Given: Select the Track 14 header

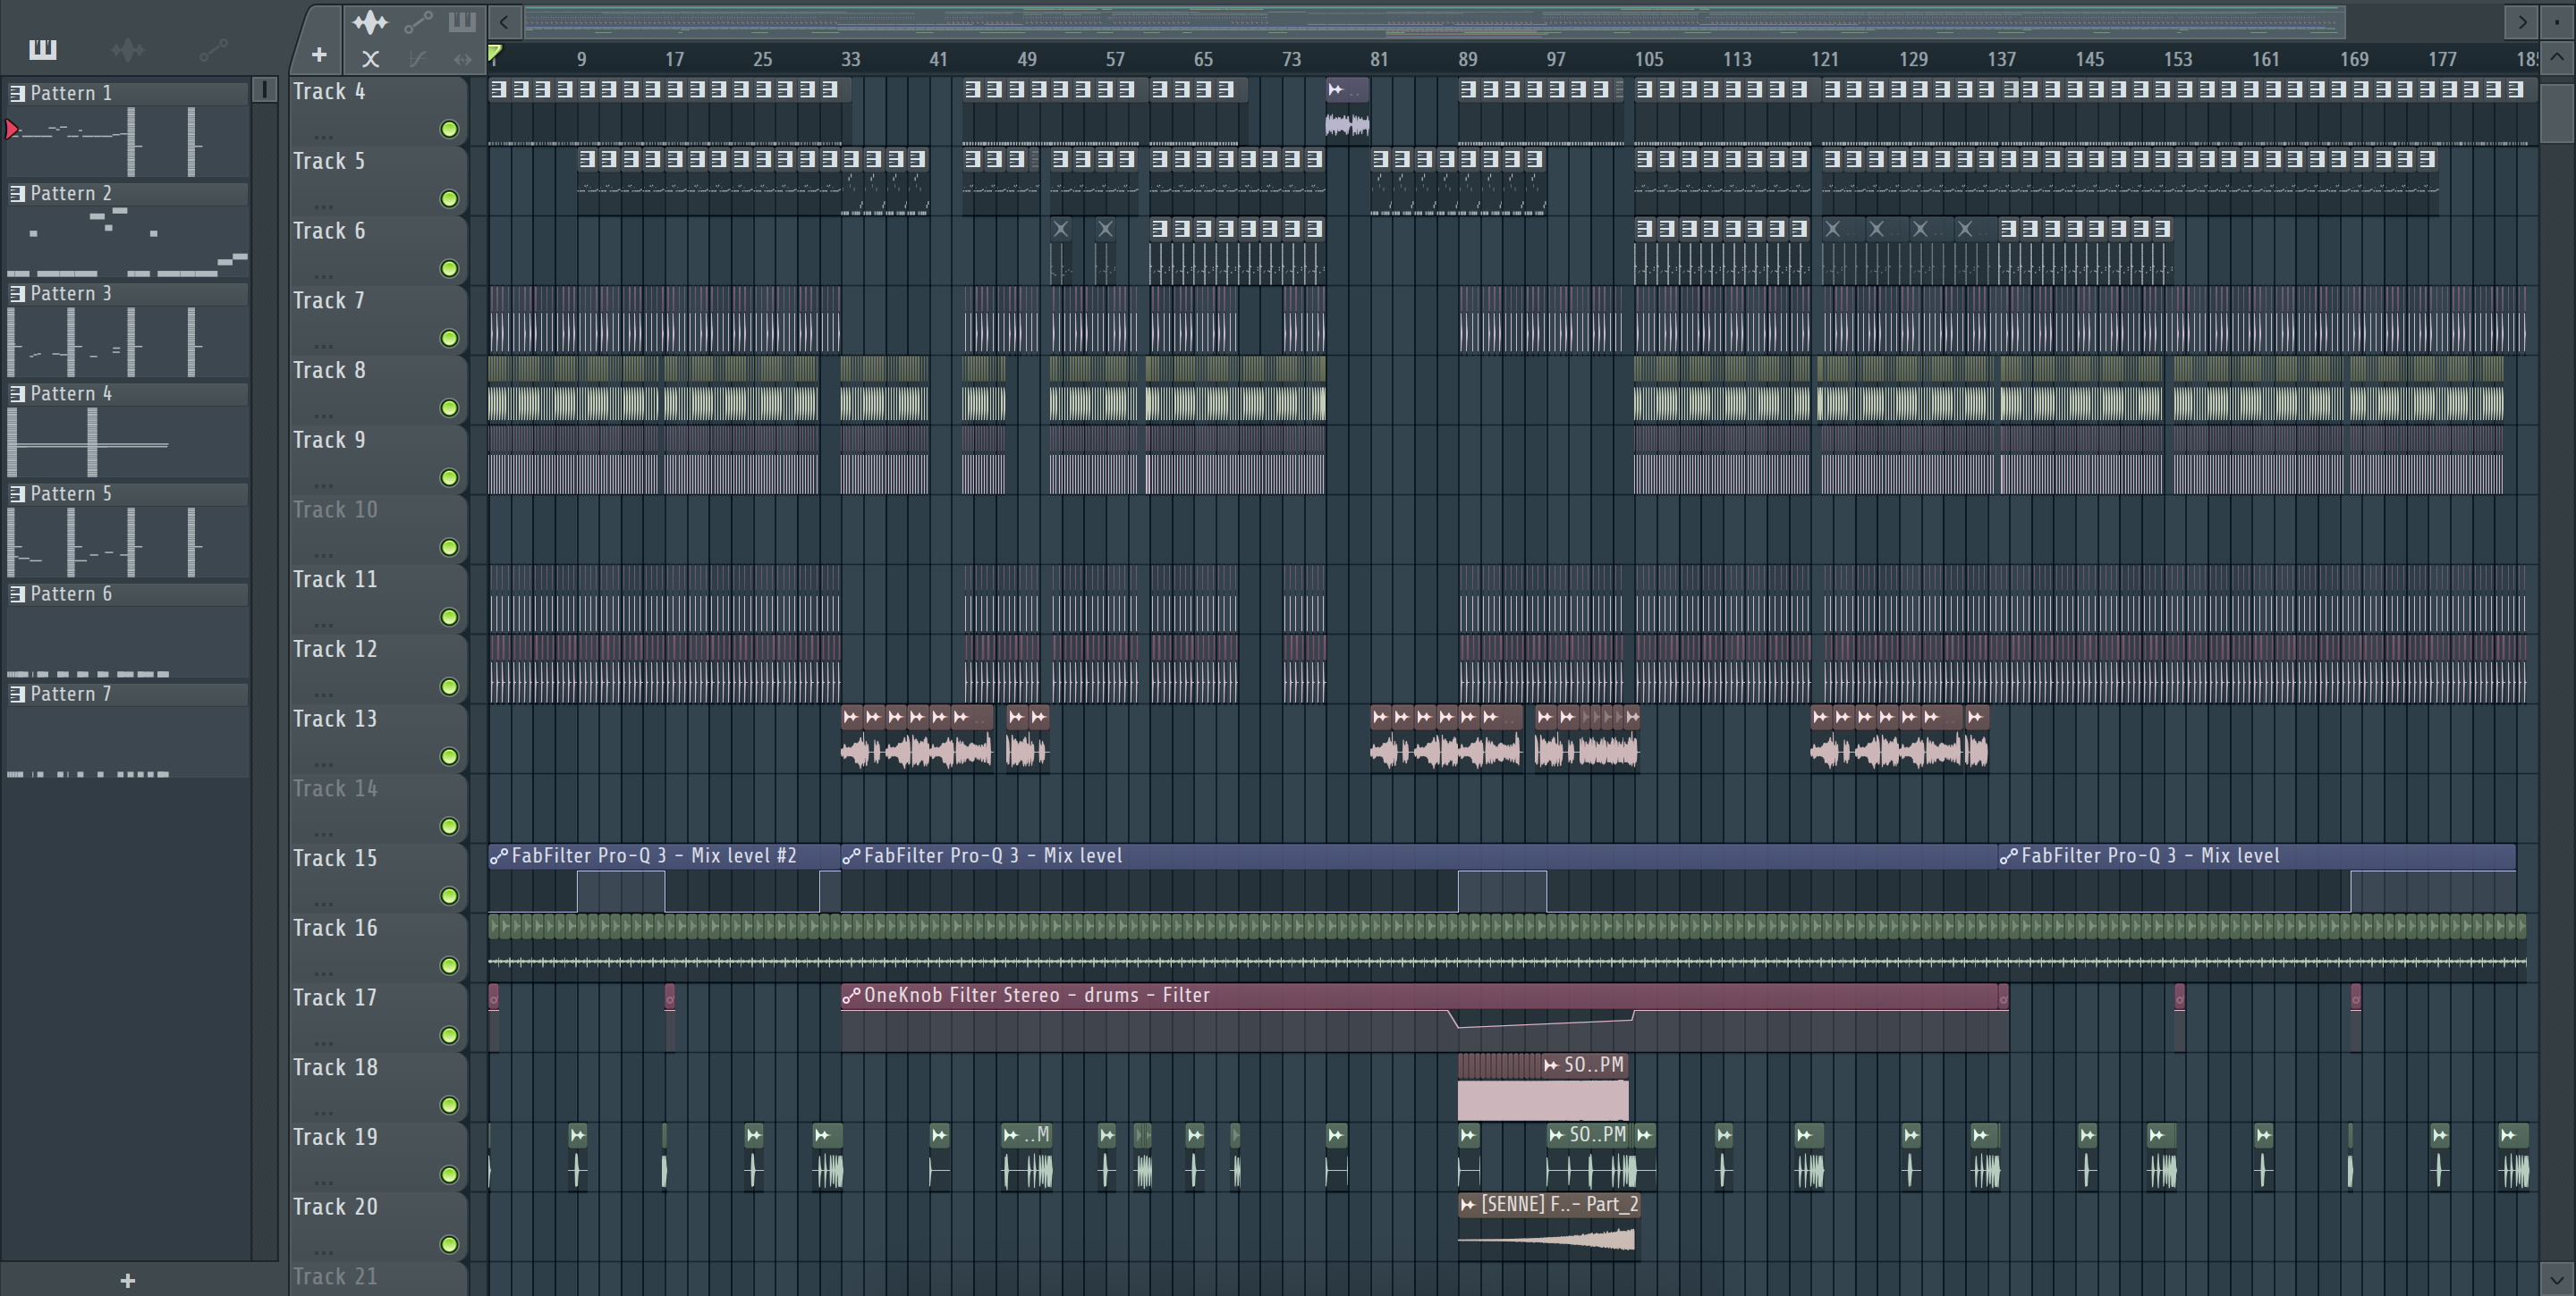Looking at the screenshot, I should pos(378,807).
